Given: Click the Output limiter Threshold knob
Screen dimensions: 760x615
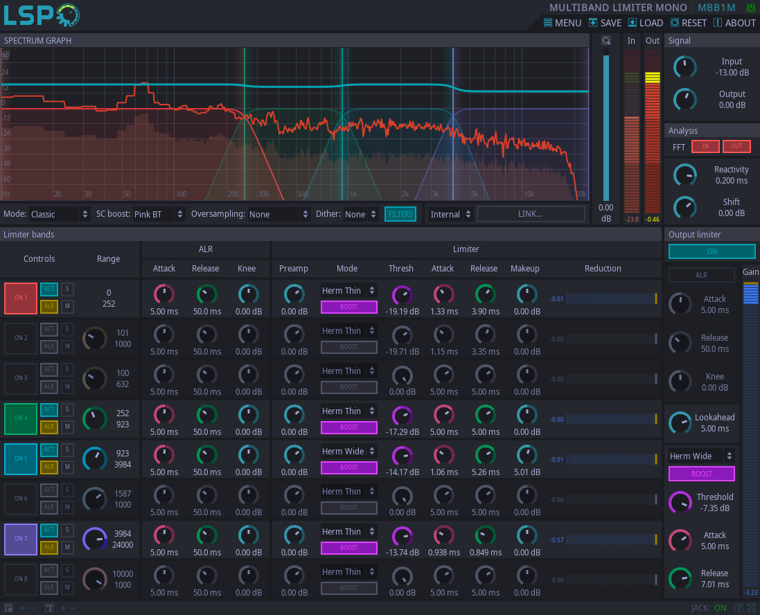Looking at the screenshot, I should pyautogui.click(x=680, y=503).
